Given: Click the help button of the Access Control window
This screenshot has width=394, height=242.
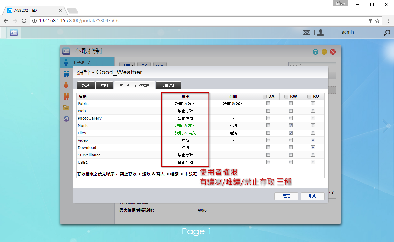Looking at the screenshot, I should click(x=315, y=52).
